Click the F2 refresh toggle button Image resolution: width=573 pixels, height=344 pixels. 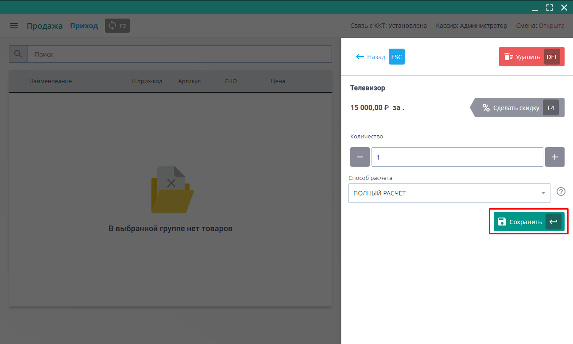point(117,26)
